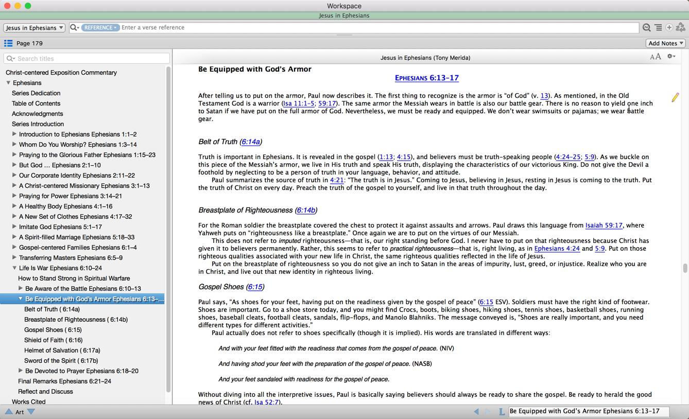Image resolution: width=689 pixels, height=419 pixels.
Task: Collapse the Ephesians tree node
Action: 8,83
